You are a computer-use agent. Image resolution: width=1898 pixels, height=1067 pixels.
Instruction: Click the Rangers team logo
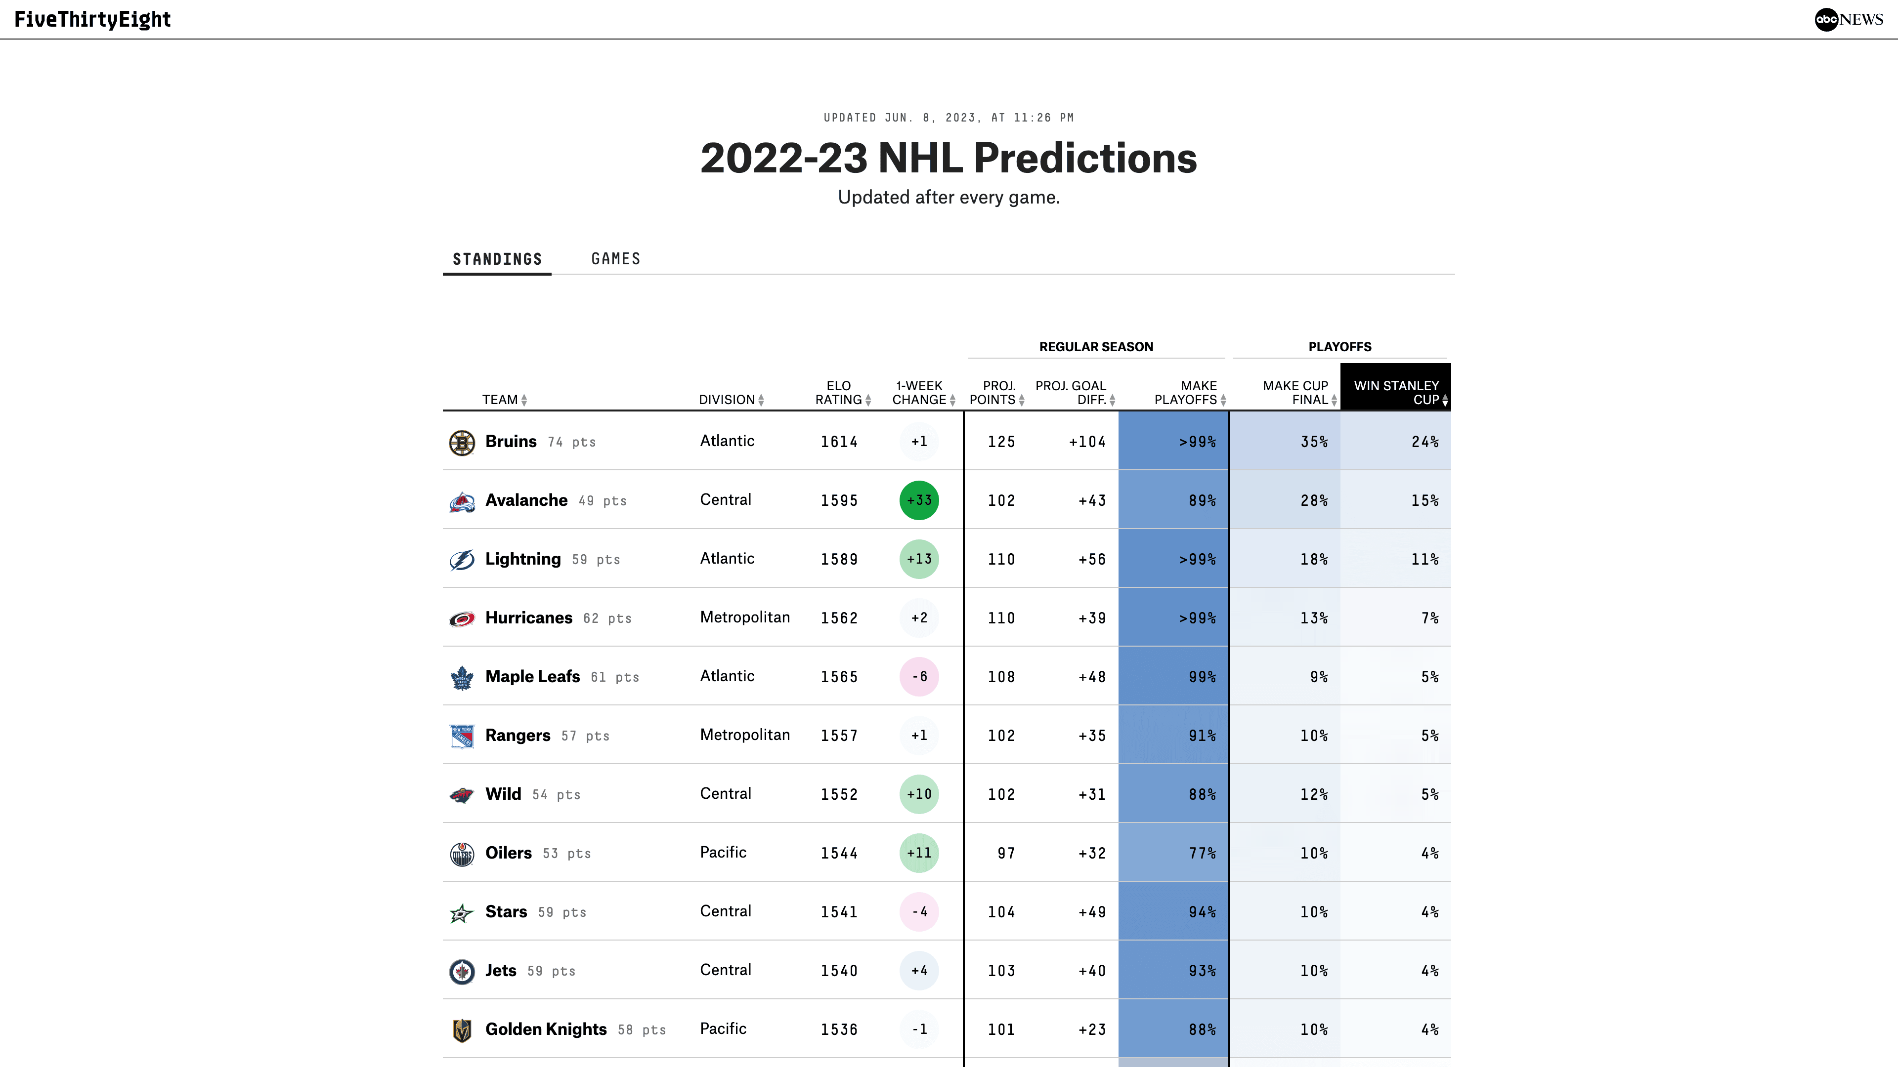(462, 737)
